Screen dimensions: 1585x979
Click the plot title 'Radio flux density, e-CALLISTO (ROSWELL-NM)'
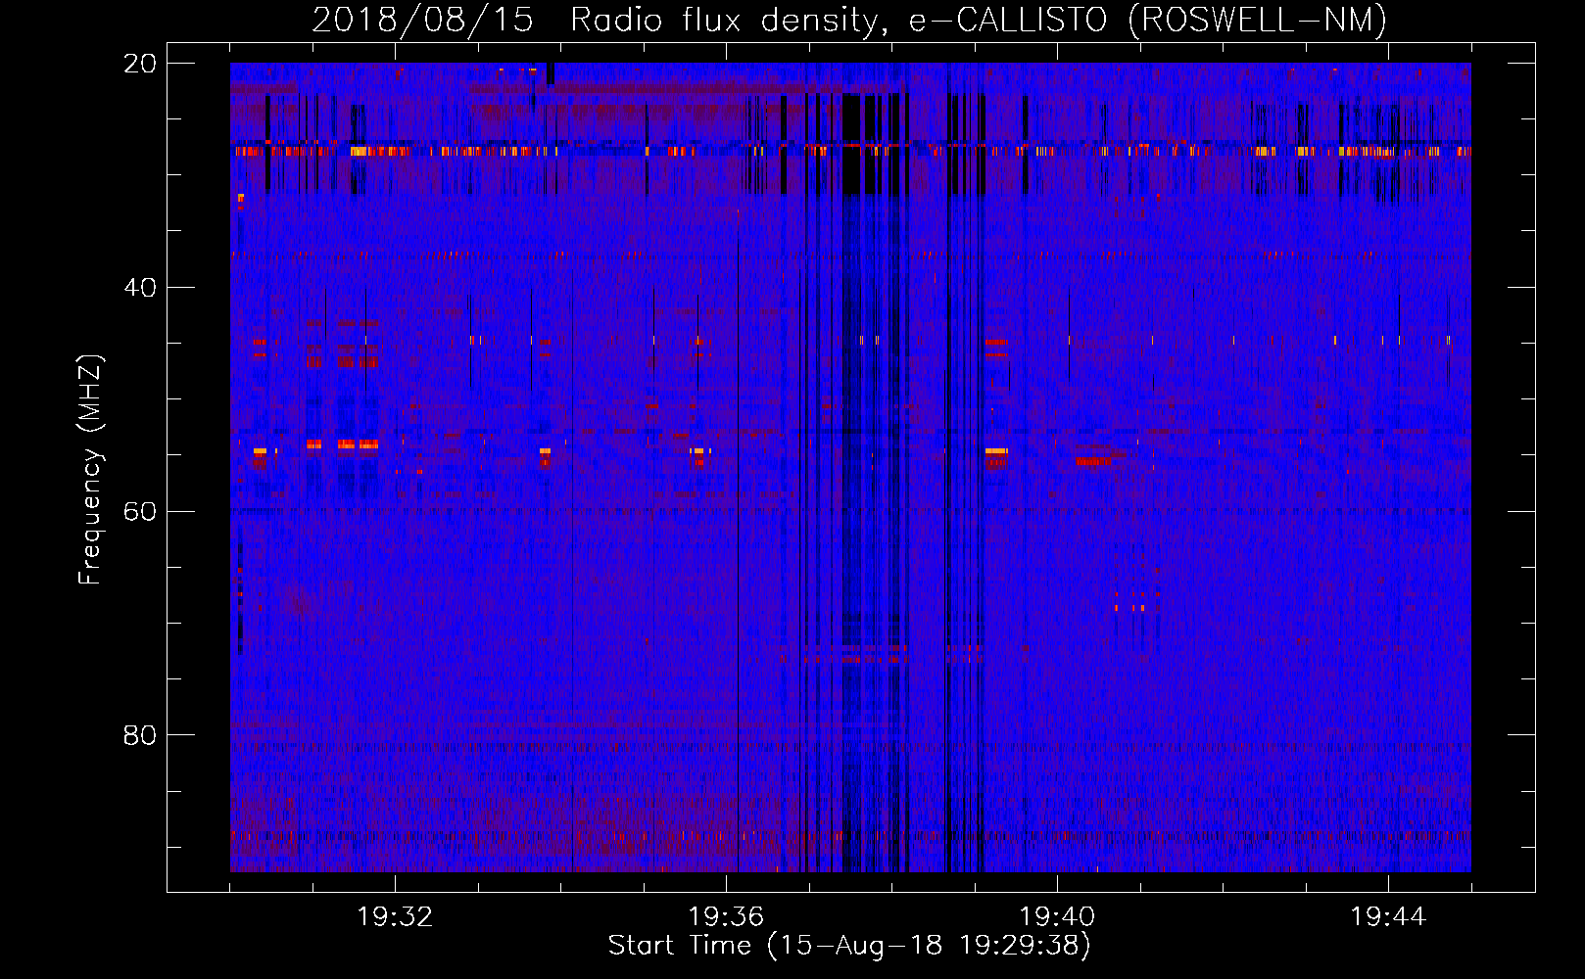979,20
